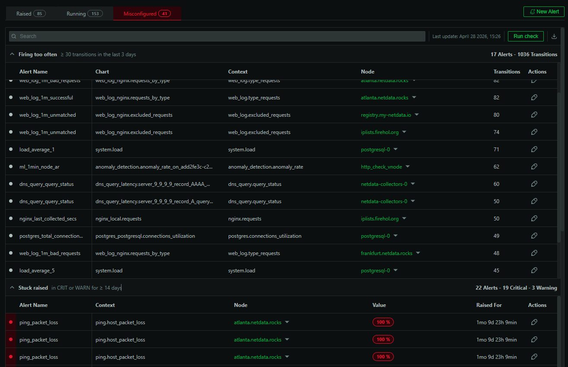Click link icon for dns_query_query_status alert
This screenshot has width=568, height=367.
[534, 184]
